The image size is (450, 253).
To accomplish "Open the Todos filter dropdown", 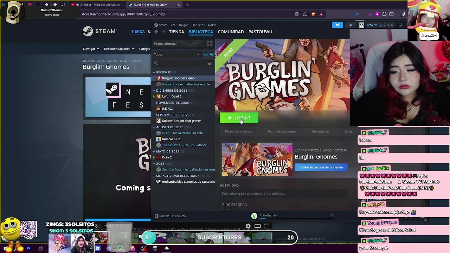I will (x=177, y=54).
